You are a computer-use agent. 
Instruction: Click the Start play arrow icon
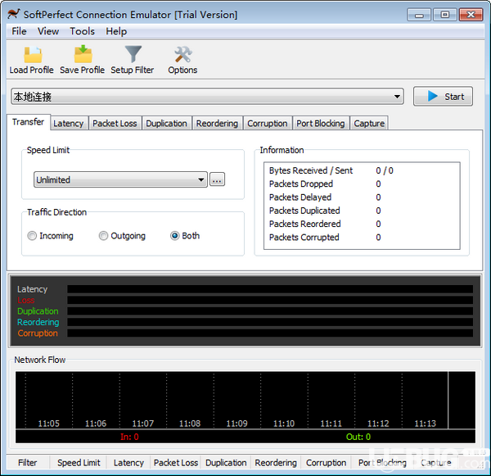[432, 97]
